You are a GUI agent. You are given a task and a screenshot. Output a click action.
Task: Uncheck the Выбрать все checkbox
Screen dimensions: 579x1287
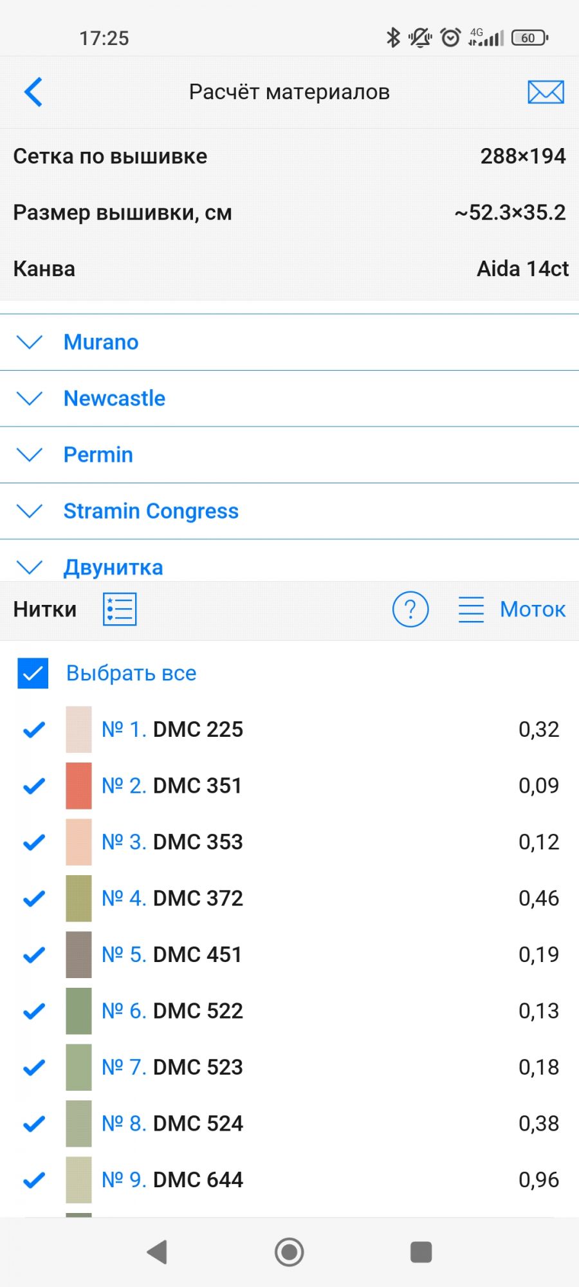(33, 673)
